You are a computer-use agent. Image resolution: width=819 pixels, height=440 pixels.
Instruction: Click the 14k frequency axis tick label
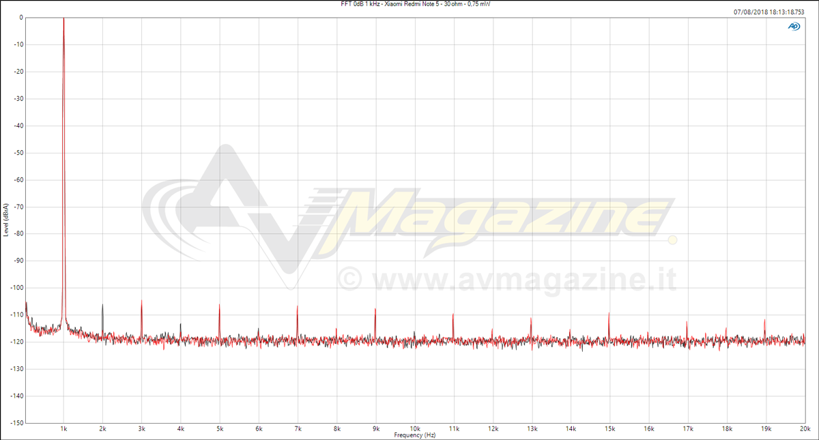coord(571,429)
